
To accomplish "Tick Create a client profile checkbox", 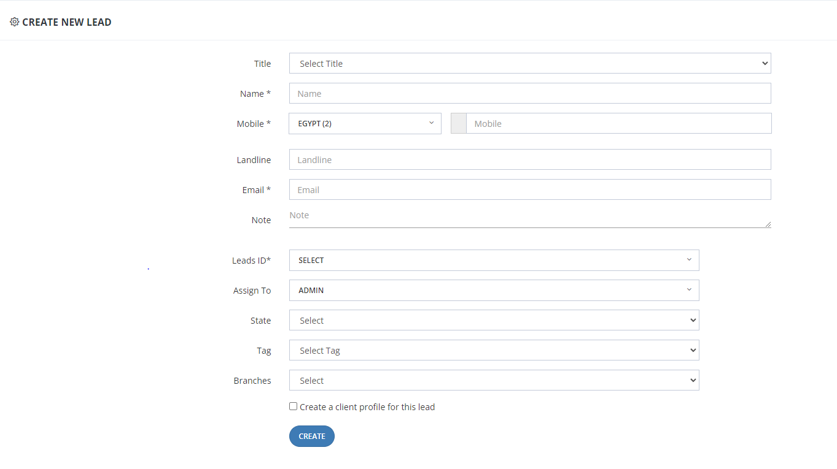I will tap(293, 406).
